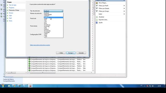Click the Voltar button
Screen dimensions: 166x93
(61, 53)
